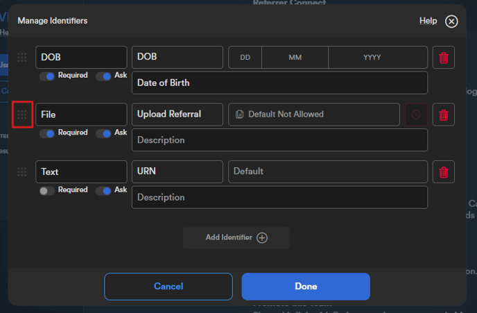The image size is (477, 313).
Task: Click the URN row Description field
Action: click(279, 197)
